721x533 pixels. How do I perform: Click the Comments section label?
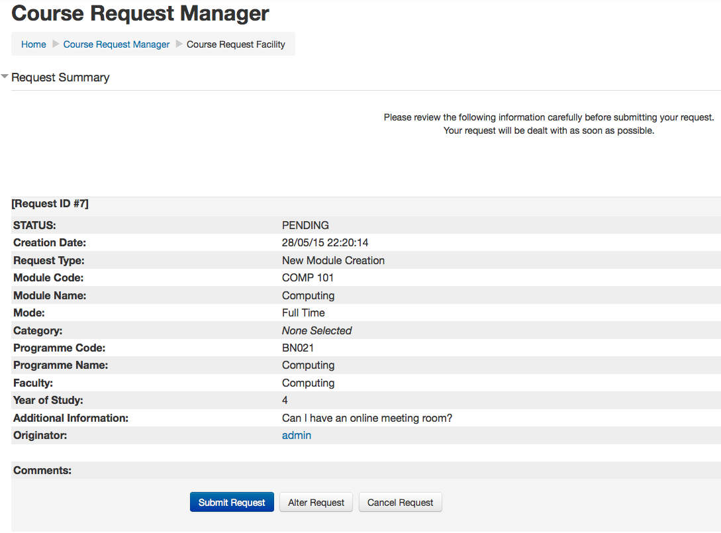[42, 470]
